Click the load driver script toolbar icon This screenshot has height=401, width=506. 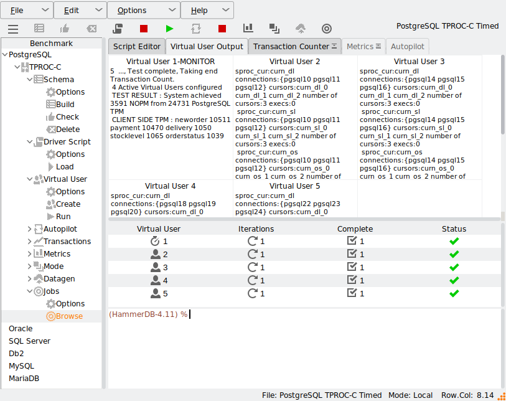[x=118, y=29]
